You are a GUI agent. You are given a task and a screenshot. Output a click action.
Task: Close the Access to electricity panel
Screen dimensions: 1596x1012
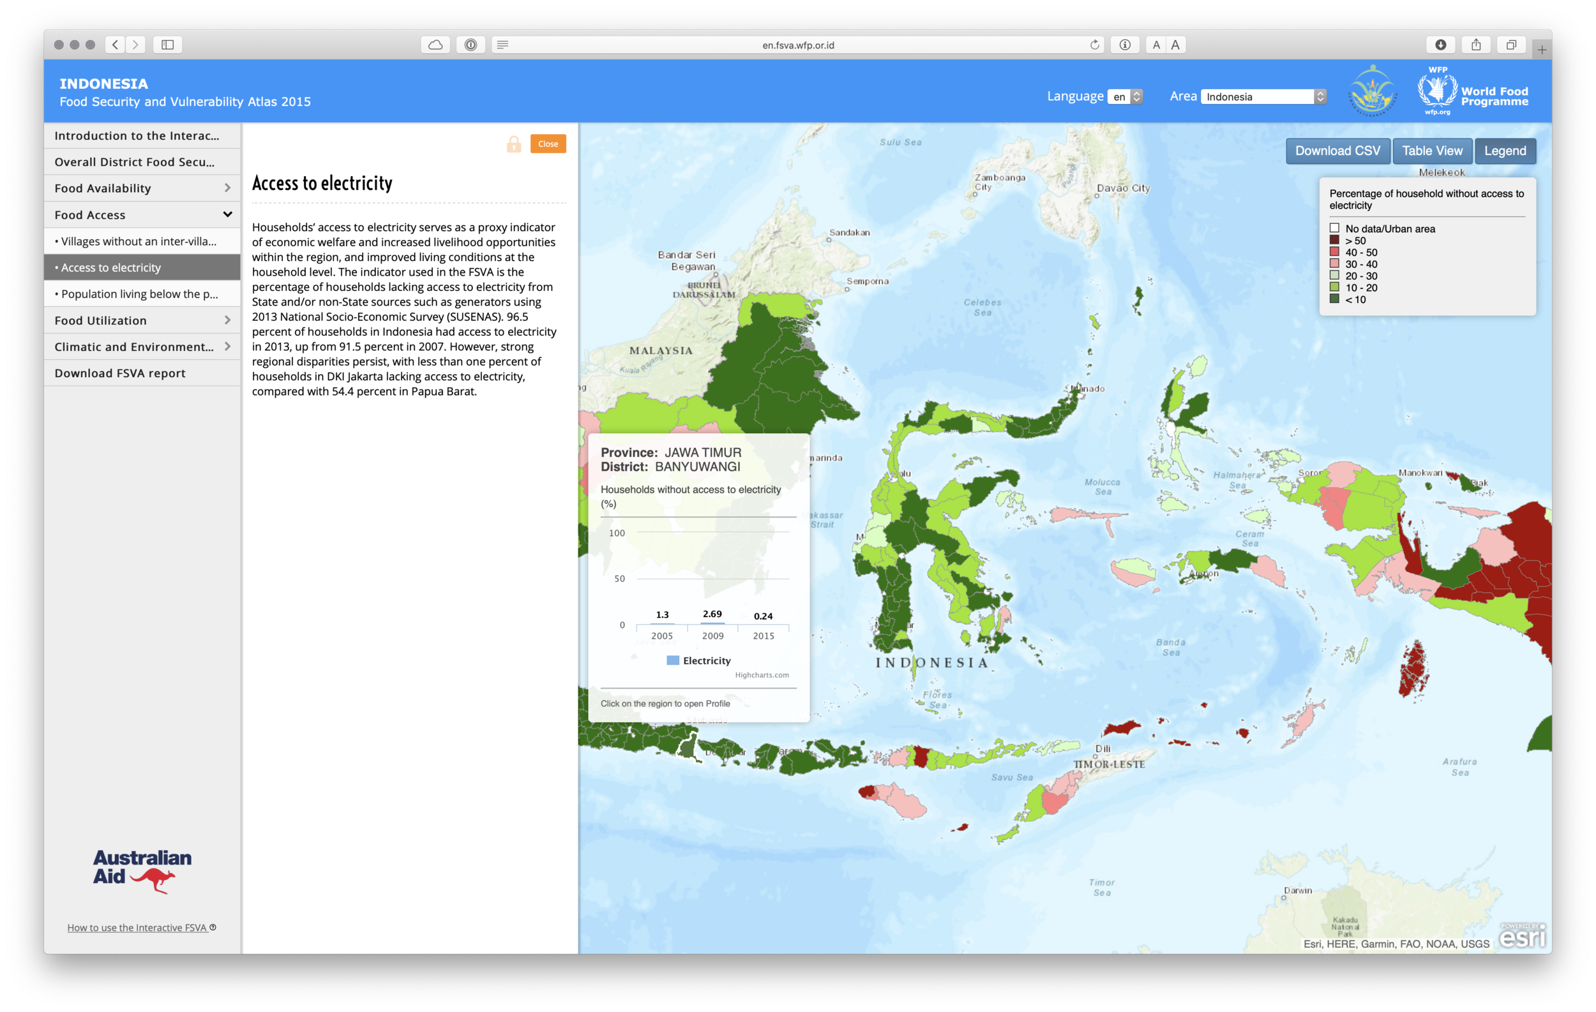pyautogui.click(x=548, y=144)
